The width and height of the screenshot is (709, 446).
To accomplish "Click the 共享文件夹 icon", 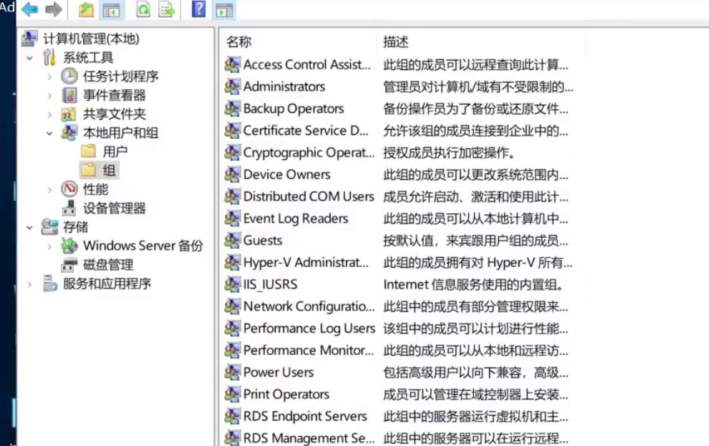I will point(69,114).
